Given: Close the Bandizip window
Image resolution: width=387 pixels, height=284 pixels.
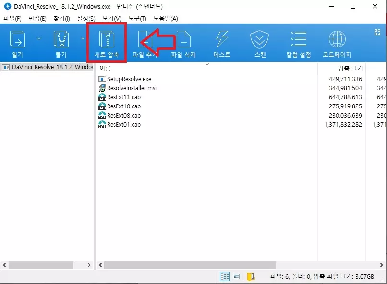Looking at the screenshot, I should [375, 6].
